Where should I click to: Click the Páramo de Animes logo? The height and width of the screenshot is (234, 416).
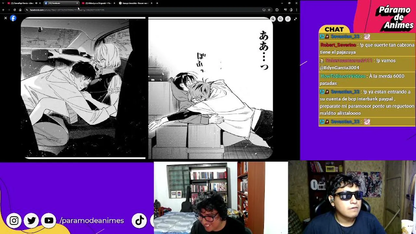394,18
